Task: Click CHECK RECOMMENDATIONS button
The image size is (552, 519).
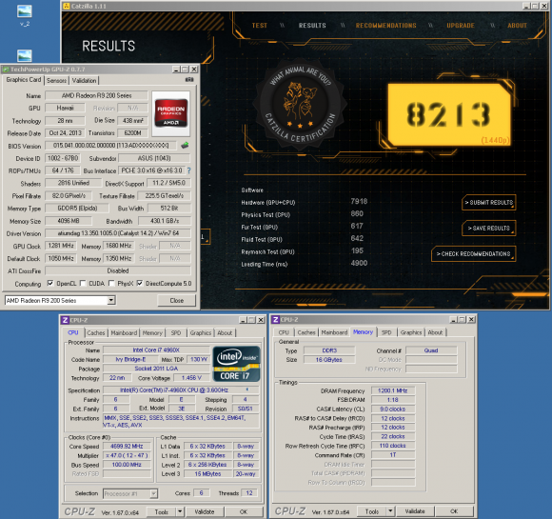Action: tap(474, 253)
